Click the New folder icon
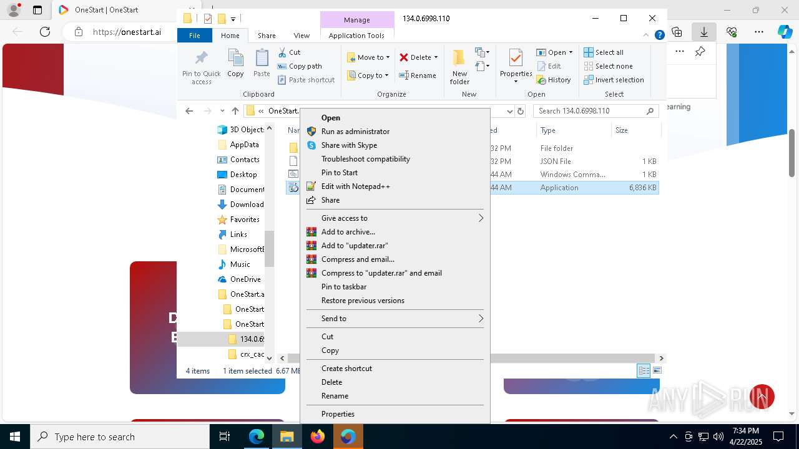799x449 pixels. [459, 67]
